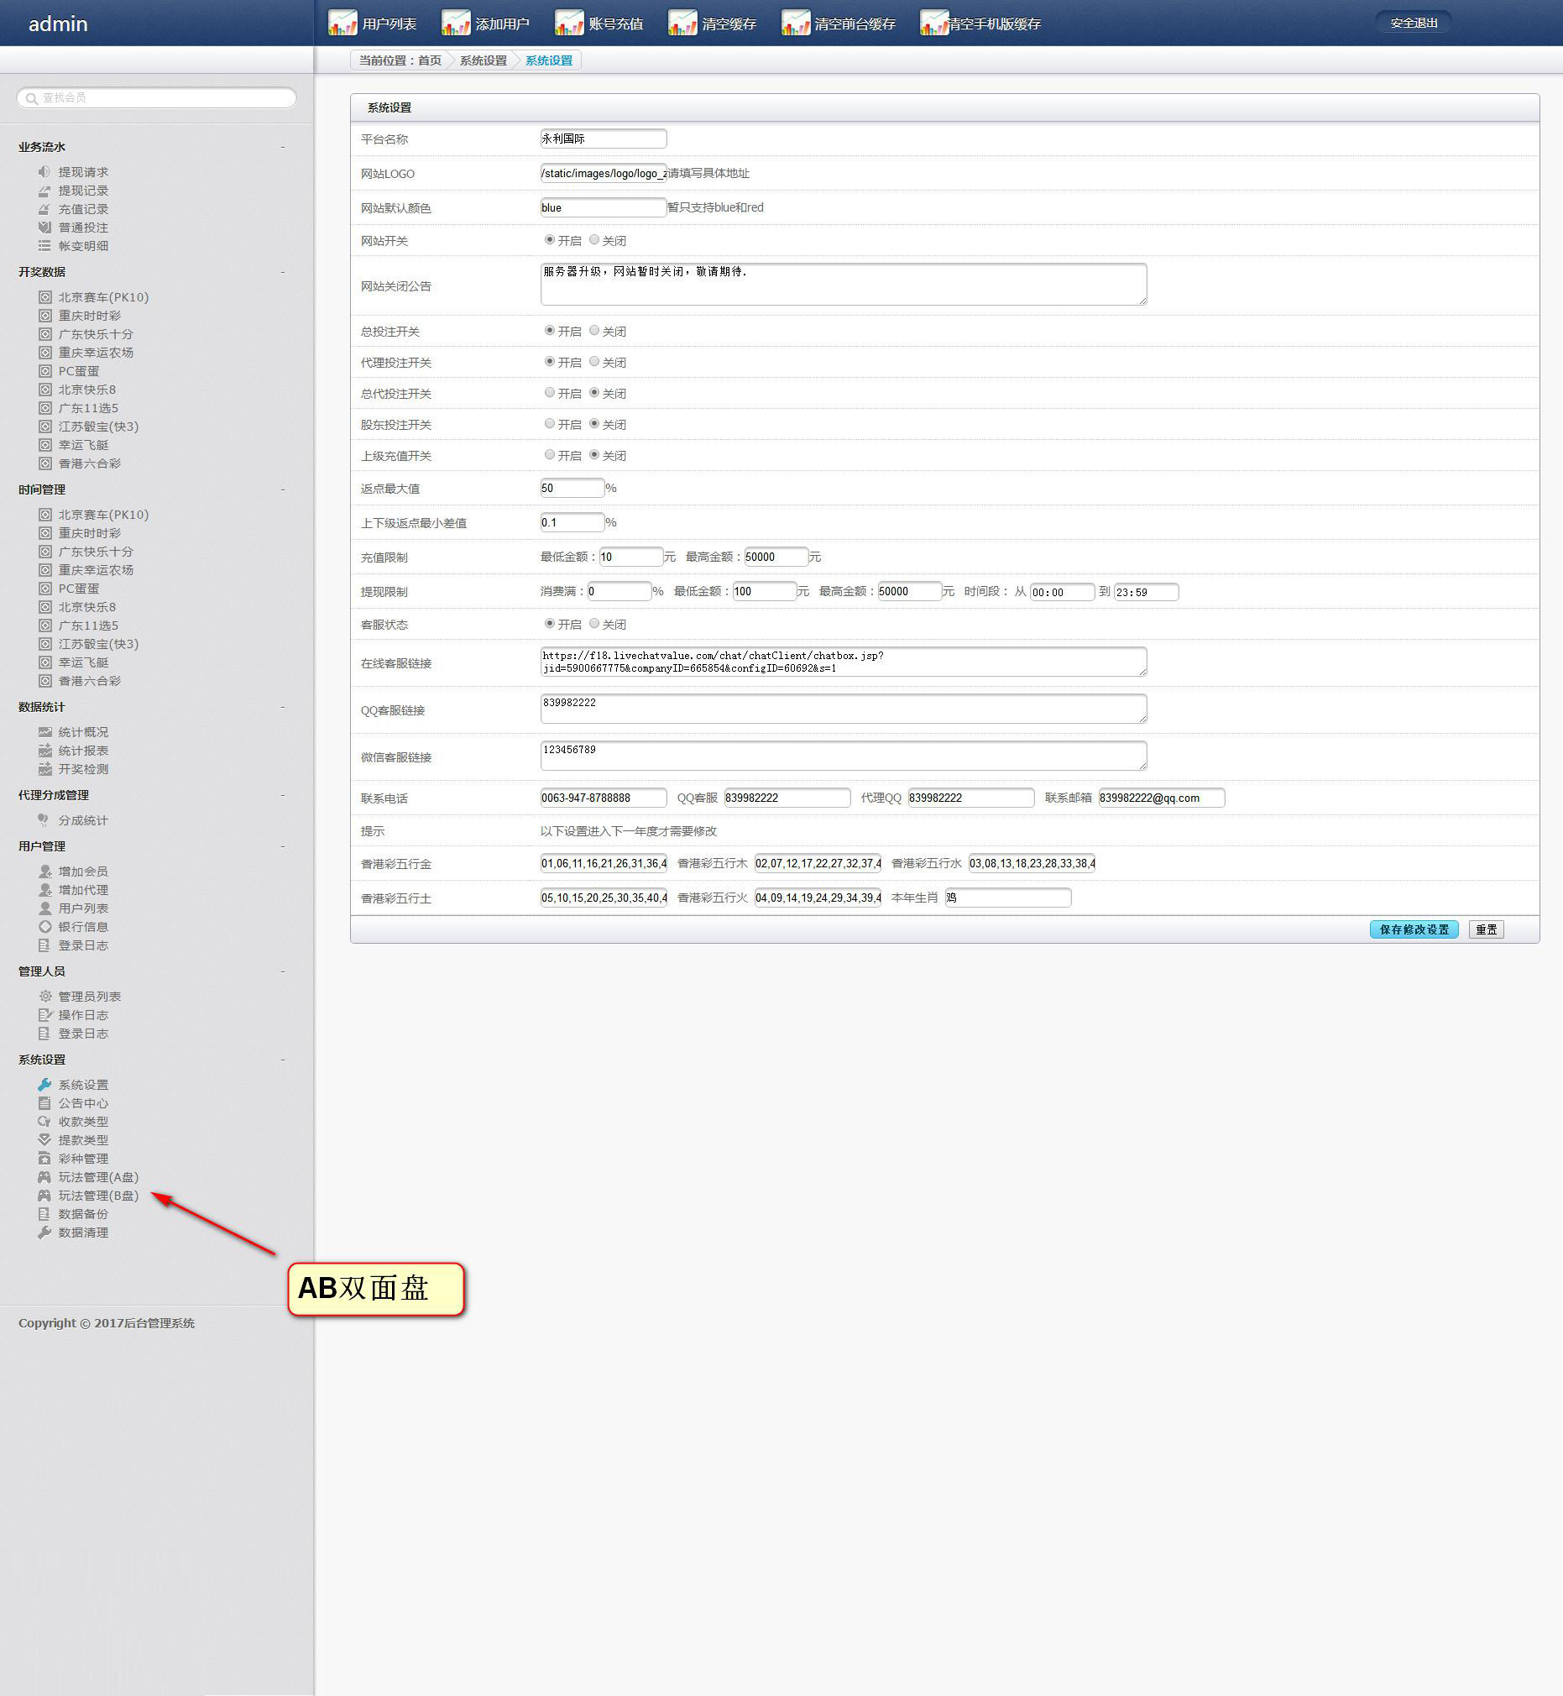Open 提款类型 in the sidebar menu

(x=83, y=1140)
